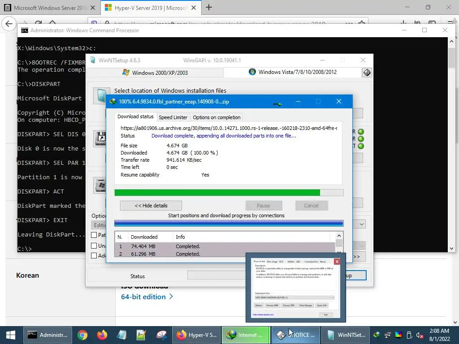Open the Windows Start menu

tap(11, 335)
